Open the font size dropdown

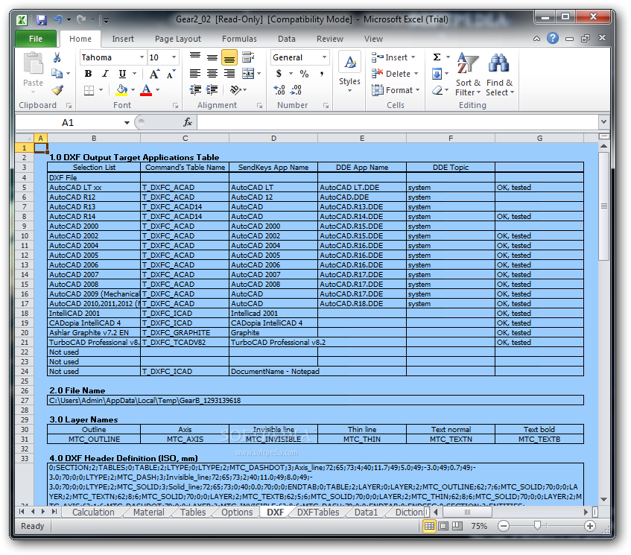(x=174, y=57)
